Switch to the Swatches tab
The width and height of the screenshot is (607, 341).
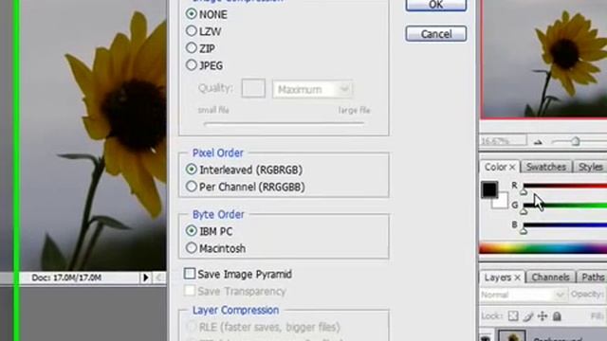click(x=546, y=167)
